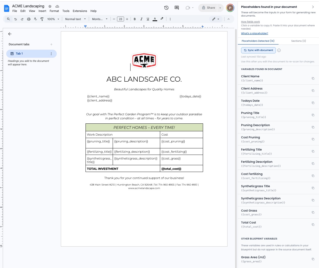Open the Format menu
The height and width of the screenshot is (268, 319).
pos(54,11)
